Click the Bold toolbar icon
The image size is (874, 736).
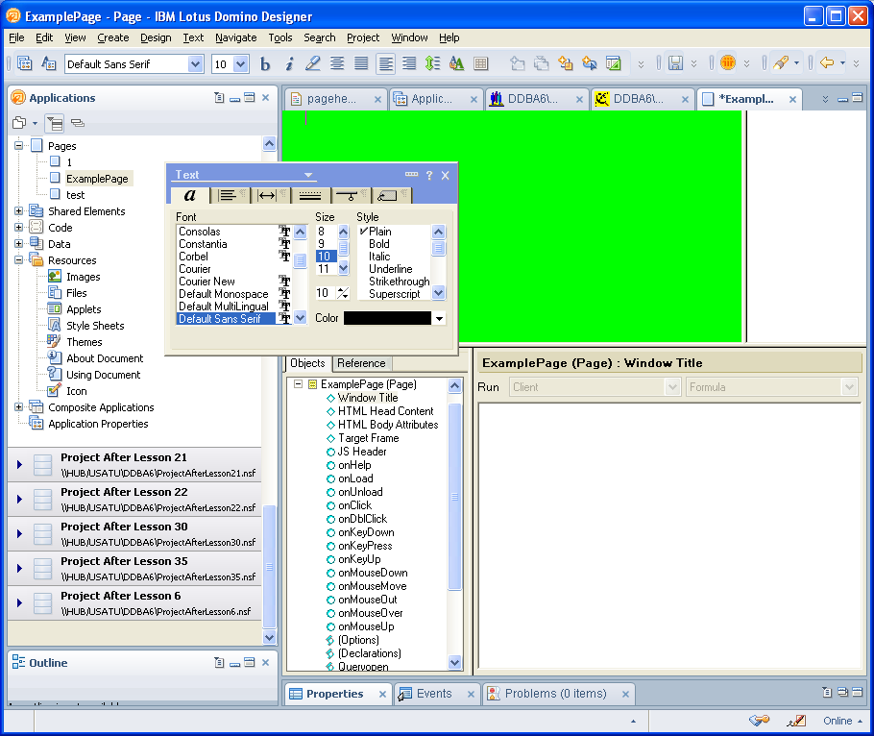coord(265,63)
